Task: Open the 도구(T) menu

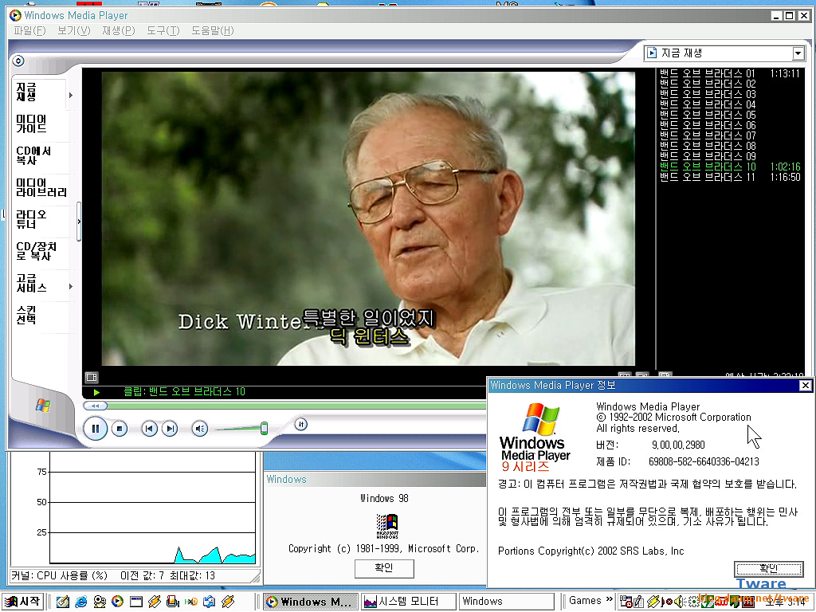Action: coord(163,31)
